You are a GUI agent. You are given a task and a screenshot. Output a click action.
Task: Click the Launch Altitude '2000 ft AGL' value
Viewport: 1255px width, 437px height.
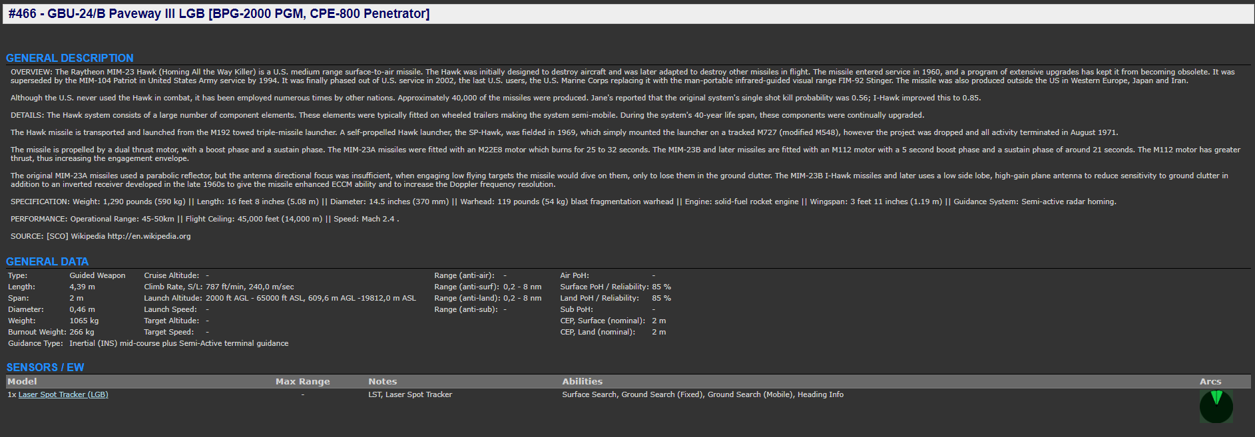click(311, 298)
